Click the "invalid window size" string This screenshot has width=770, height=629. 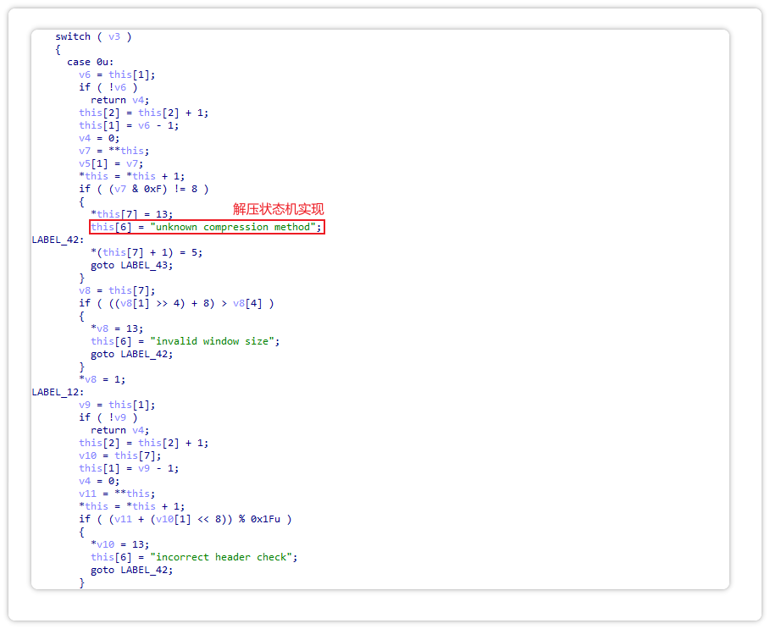coord(213,341)
